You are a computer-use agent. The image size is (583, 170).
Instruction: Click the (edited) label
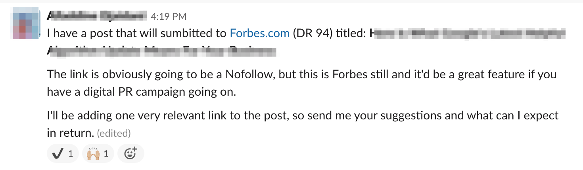click(x=113, y=133)
